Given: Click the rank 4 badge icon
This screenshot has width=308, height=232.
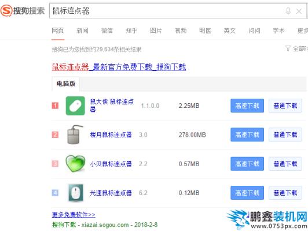Looking at the screenshot, I should coord(55,193).
